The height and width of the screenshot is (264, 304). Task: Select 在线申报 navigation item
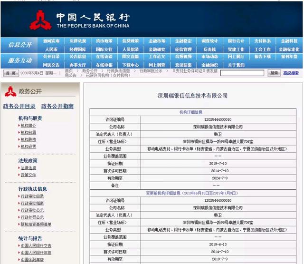coord(104,65)
